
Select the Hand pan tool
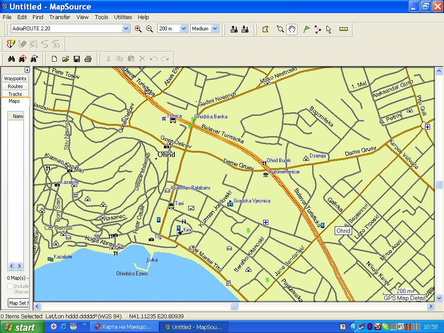pos(292,29)
